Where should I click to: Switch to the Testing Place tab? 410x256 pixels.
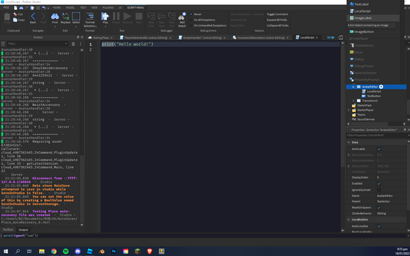point(100,38)
